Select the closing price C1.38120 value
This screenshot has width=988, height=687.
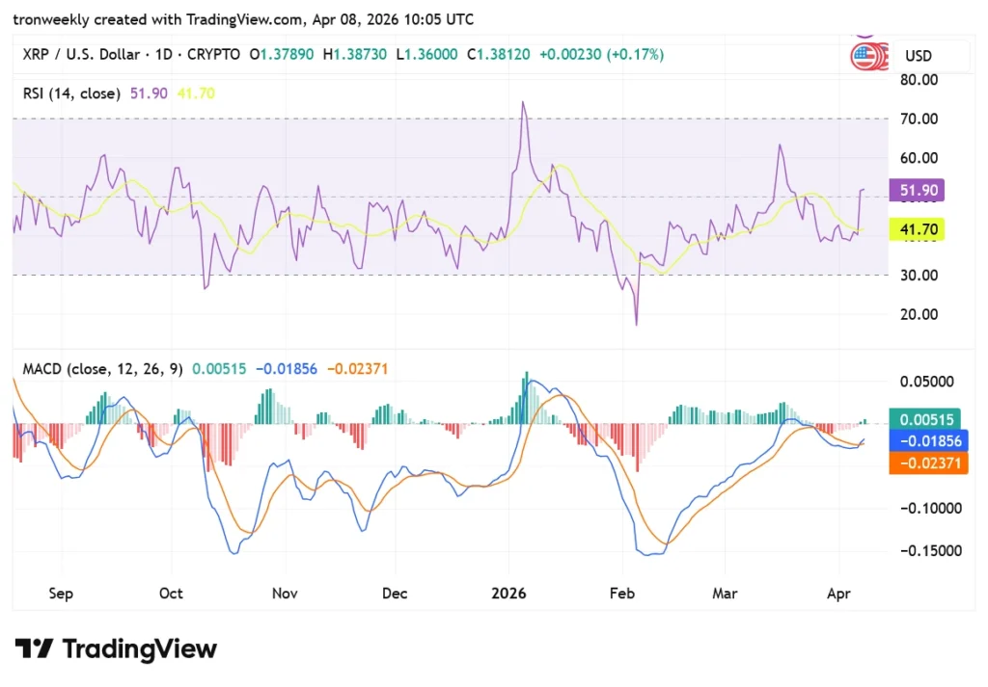[498, 55]
